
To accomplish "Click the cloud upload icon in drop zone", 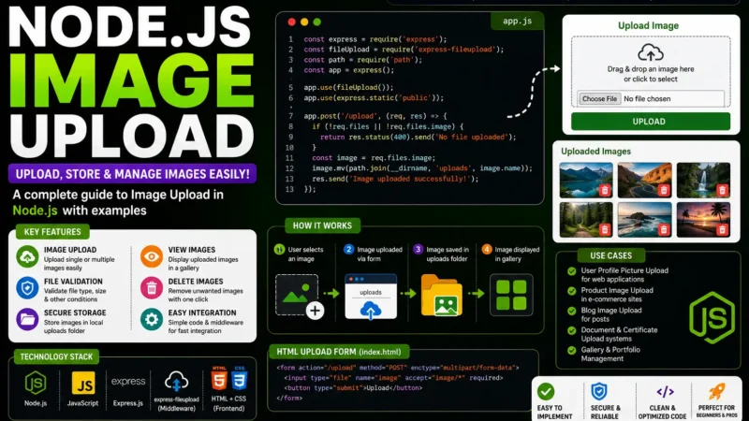I will [x=650, y=52].
